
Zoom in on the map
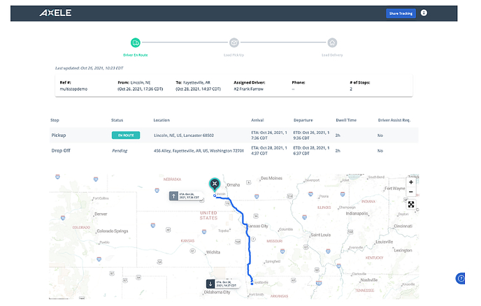pos(411,182)
